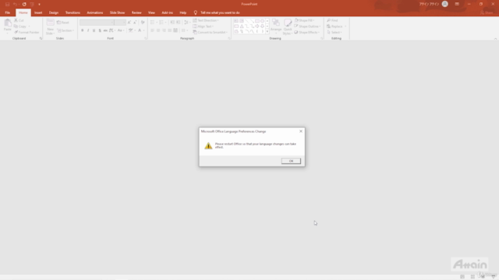This screenshot has height=280, width=499.
Task: Expand the Section dropdown
Action: tap(65, 30)
